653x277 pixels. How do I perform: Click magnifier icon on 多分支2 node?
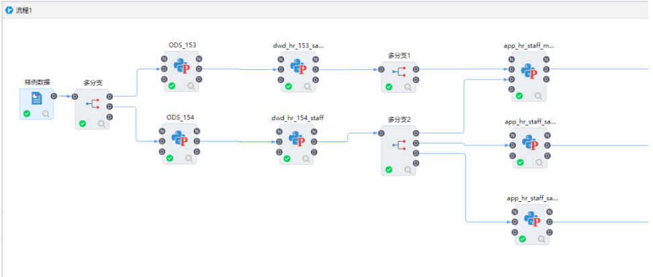click(x=408, y=170)
